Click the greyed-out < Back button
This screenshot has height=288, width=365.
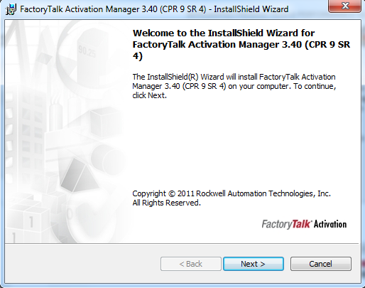click(191, 264)
